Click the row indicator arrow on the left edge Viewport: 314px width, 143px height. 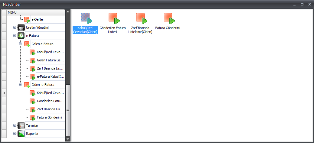4,93
